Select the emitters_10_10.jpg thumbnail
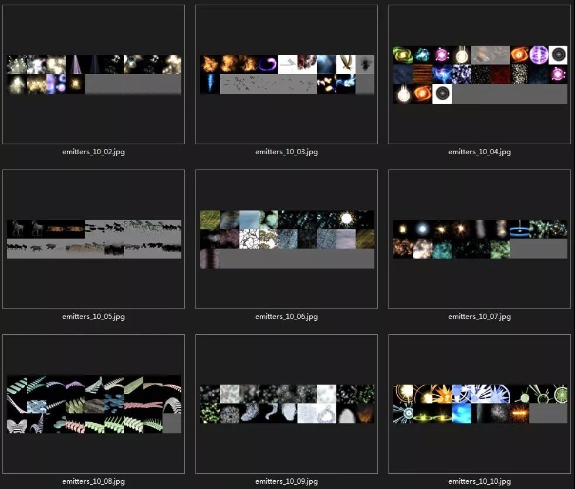Image resolution: width=575 pixels, height=489 pixels. click(480, 403)
